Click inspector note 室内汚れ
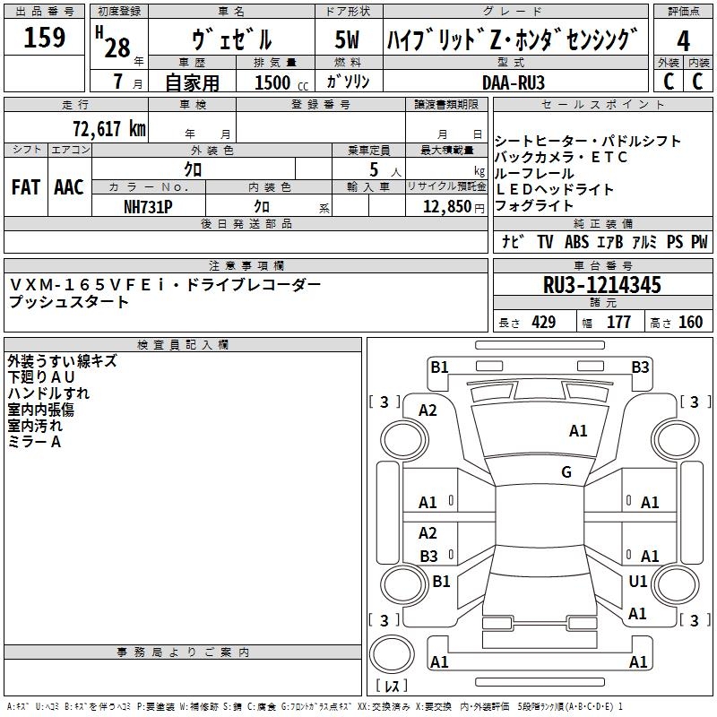This screenshot has height=717, width=717. (x=35, y=425)
